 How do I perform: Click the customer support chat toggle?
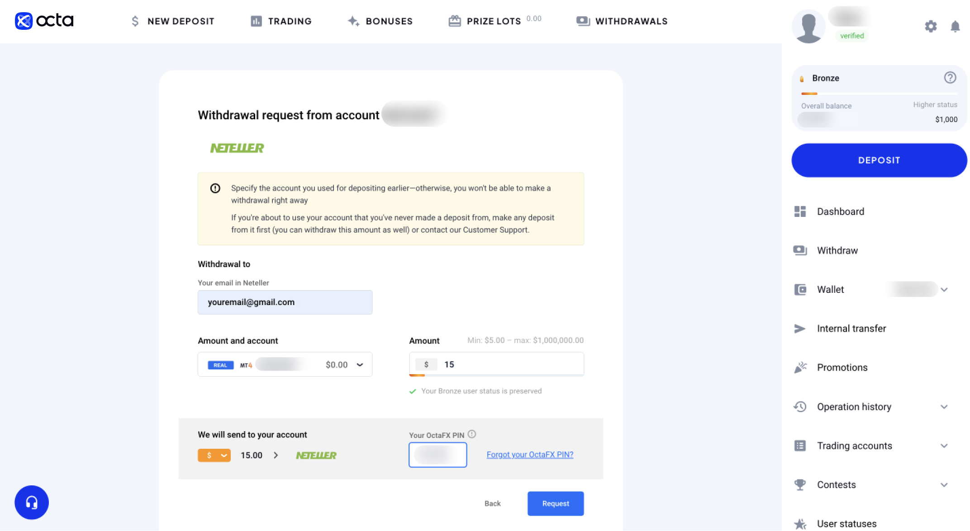click(30, 502)
